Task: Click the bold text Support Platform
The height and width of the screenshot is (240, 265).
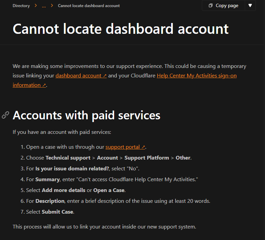Action: (x=147, y=158)
